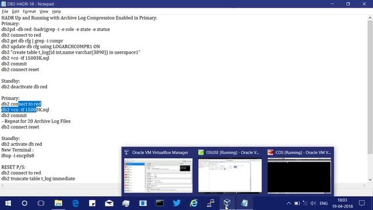Viewport: 373px width, 210px height.
Task: Open the Help menu in Notepad
Action: point(57,12)
